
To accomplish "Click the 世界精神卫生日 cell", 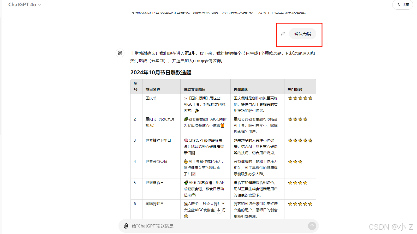I will [161, 147].
